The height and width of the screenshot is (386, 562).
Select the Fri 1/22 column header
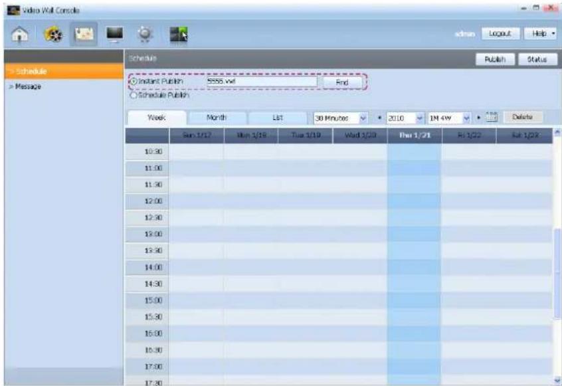click(469, 136)
